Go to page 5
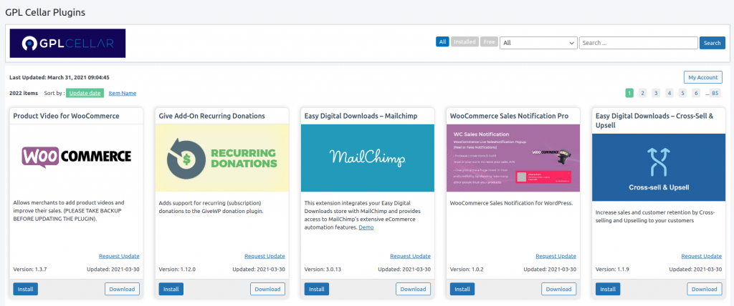Screen dimensions: 734x306 point(683,93)
